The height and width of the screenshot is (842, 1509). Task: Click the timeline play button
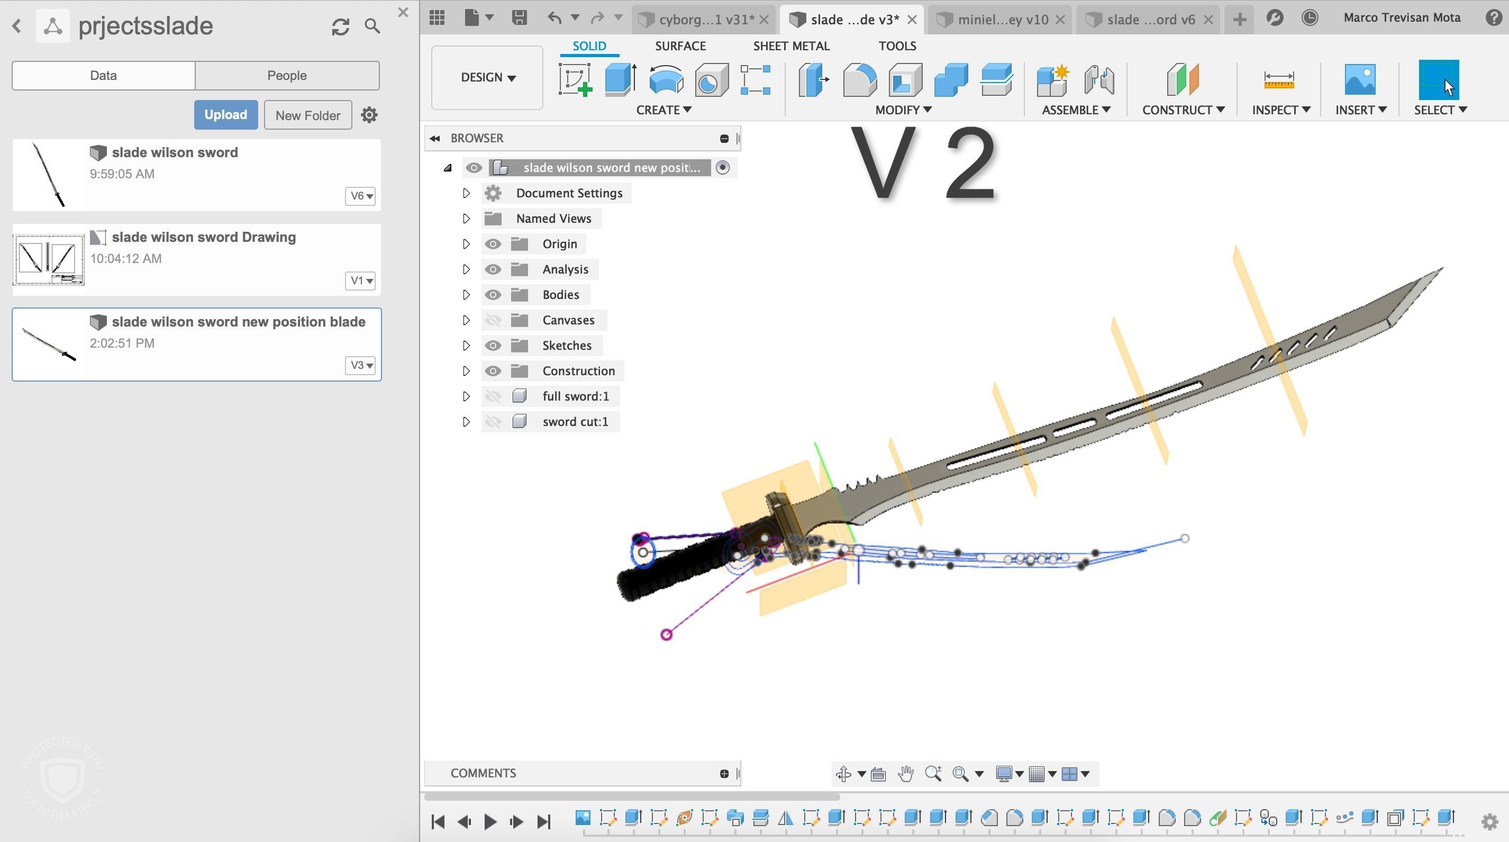tap(490, 821)
